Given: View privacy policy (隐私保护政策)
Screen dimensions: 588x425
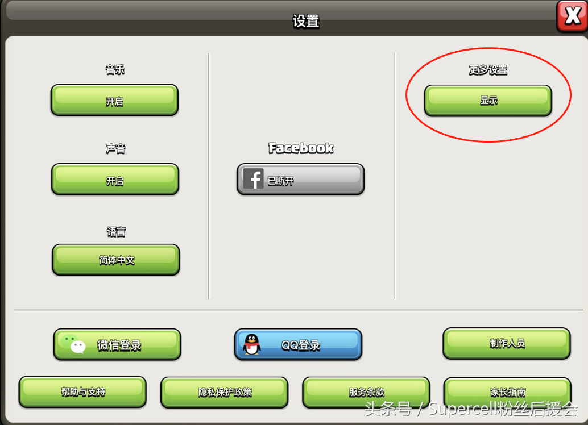Looking at the screenshot, I should pos(224,393).
